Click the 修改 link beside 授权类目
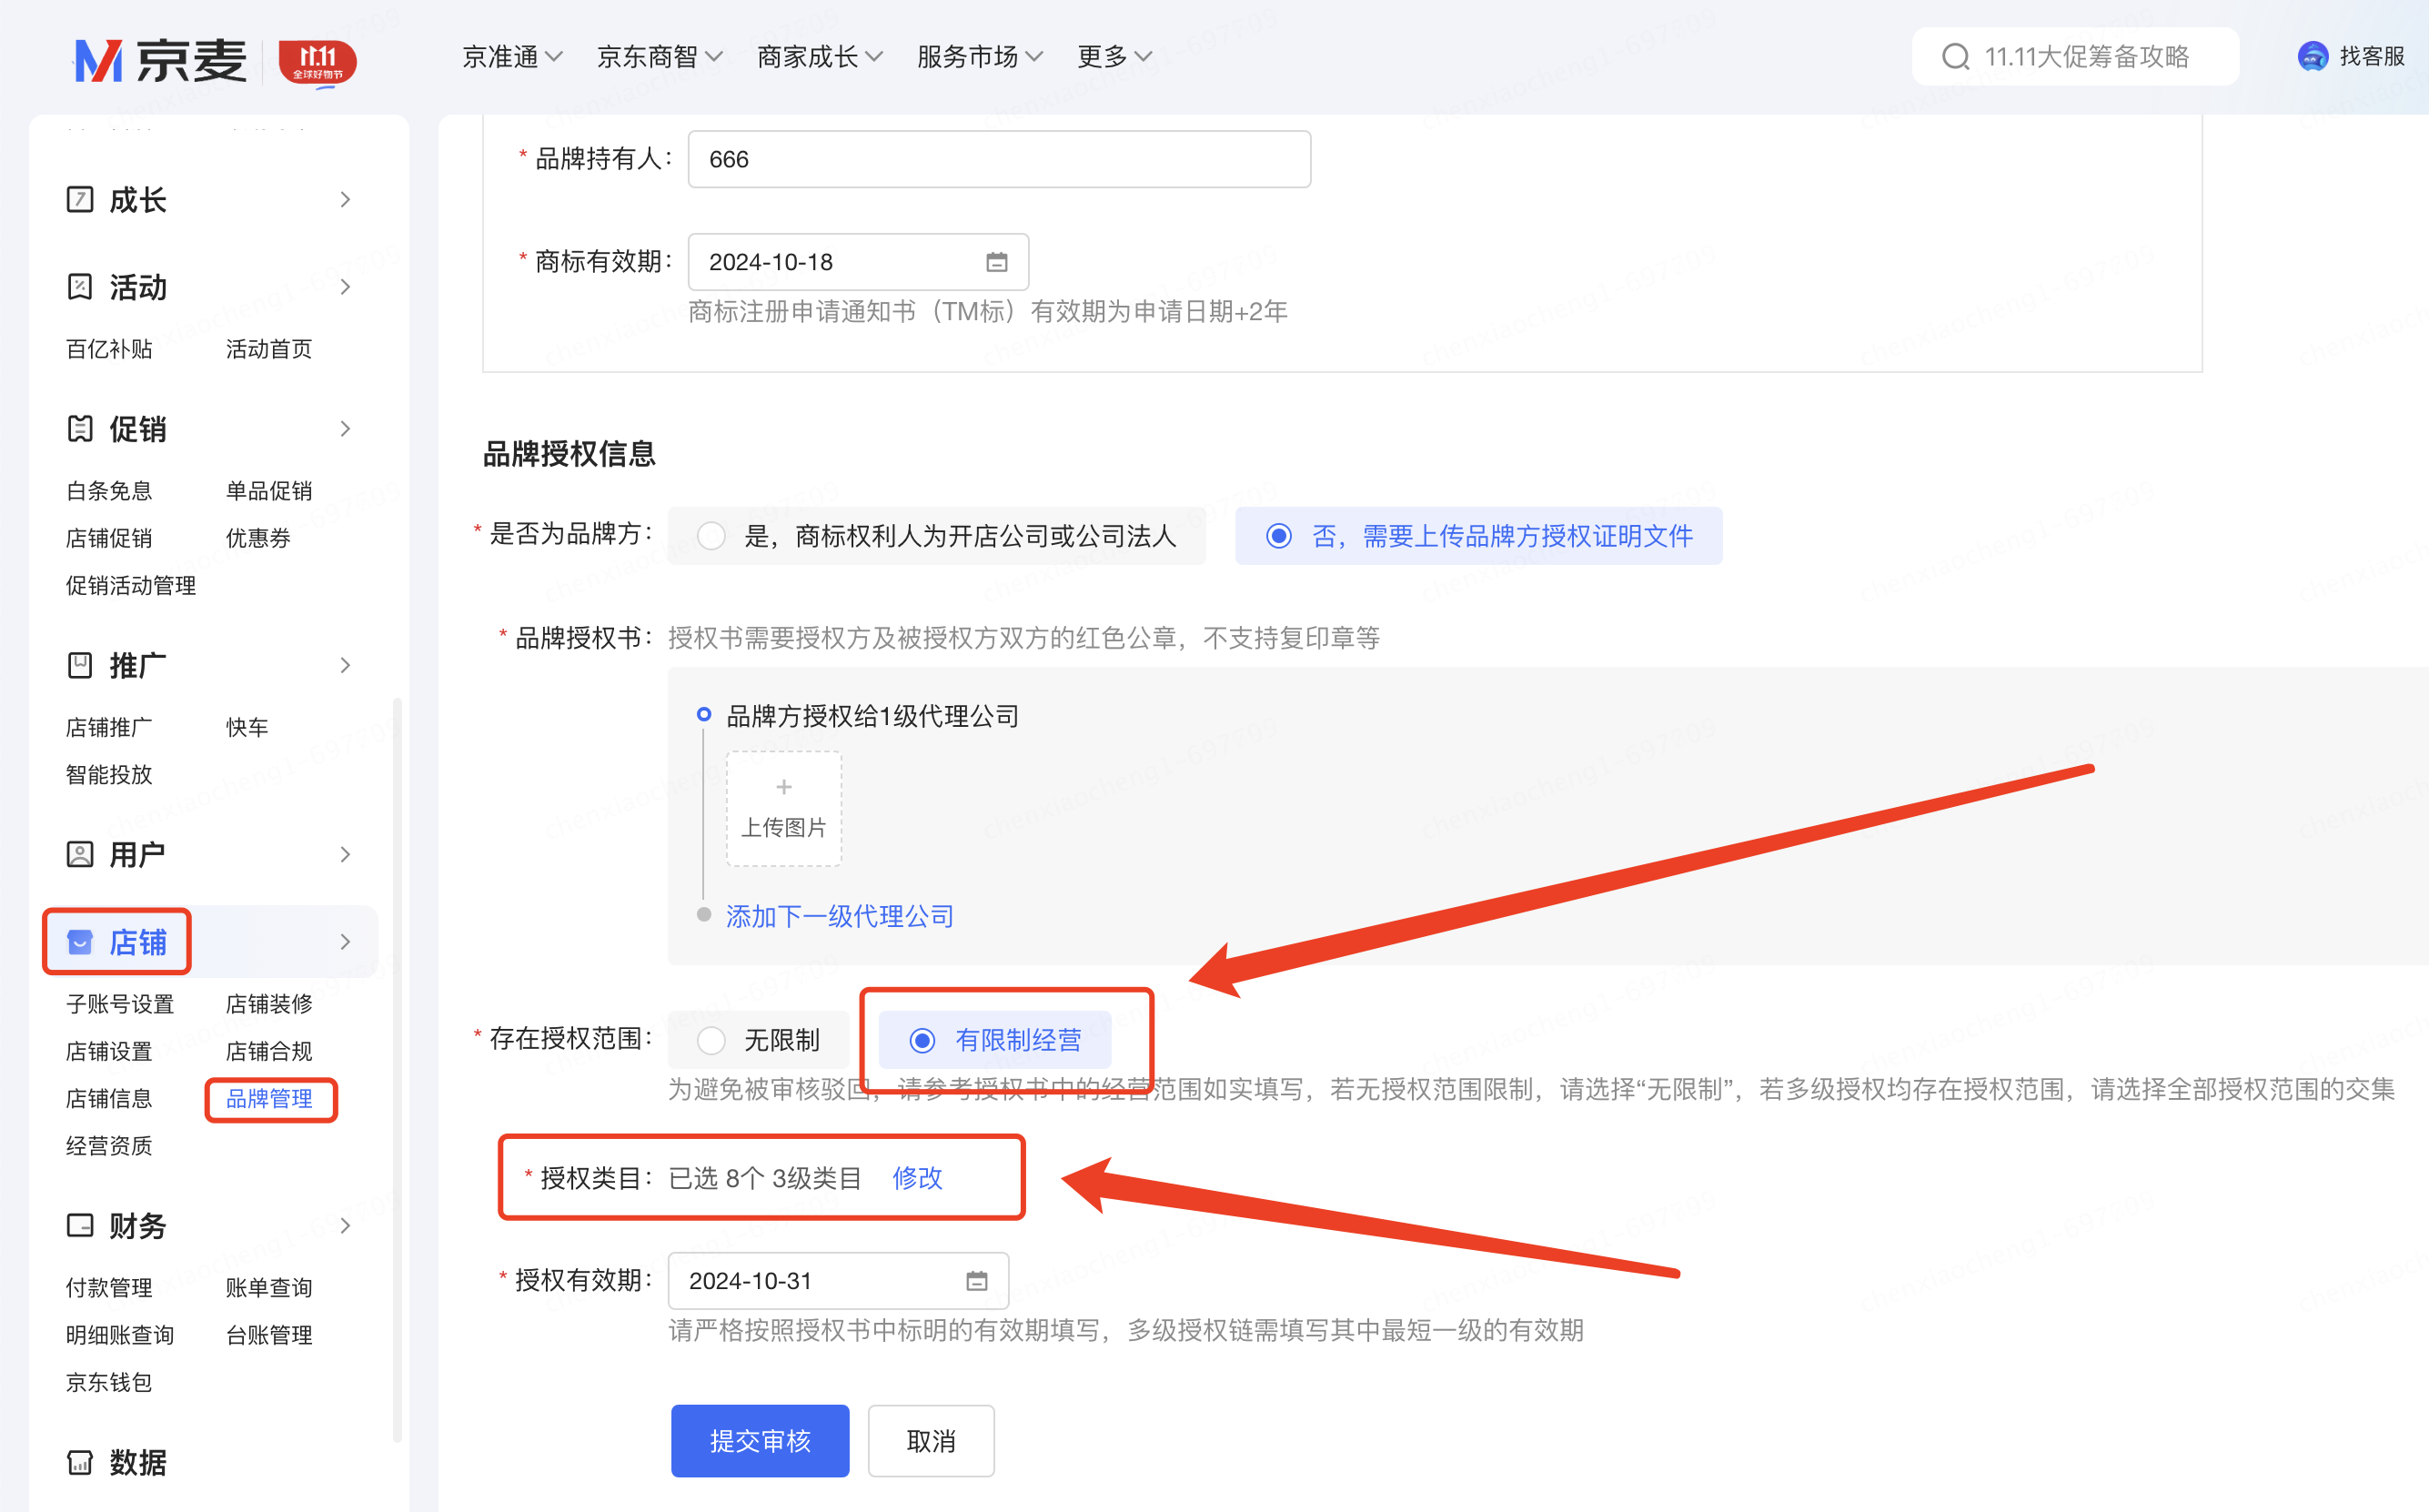This screenshot has height=1512, width=2429. pyautogui.click(x=916, y=1178)
